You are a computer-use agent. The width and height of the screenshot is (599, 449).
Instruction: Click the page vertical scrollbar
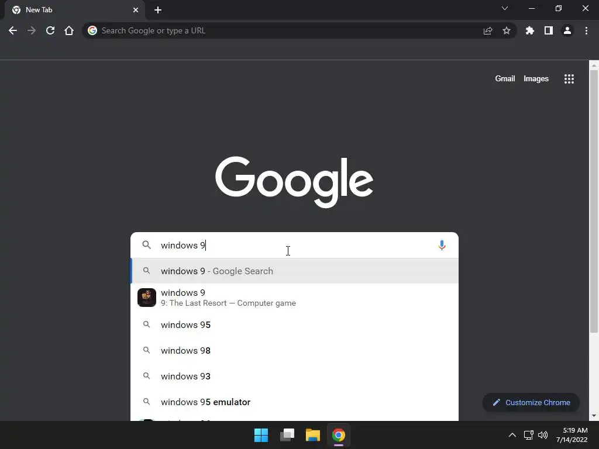[594, 201]
